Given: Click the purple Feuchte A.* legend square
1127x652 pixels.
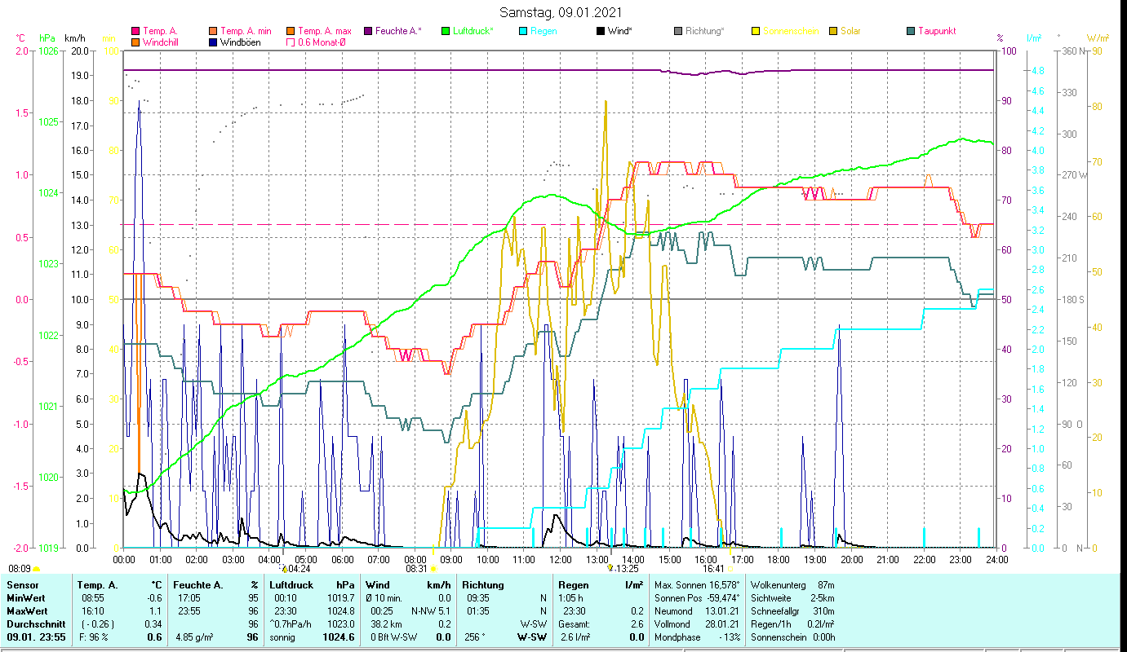Looking at the screenshot, I should pyautogui.click(x=368, y=31).
